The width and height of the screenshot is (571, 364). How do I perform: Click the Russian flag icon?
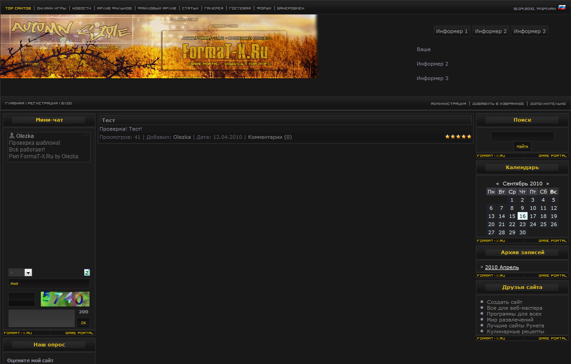coord(561,8)
